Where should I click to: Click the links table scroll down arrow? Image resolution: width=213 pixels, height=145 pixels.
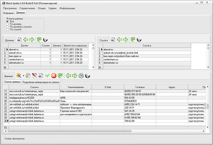click(x=208, y=67)
